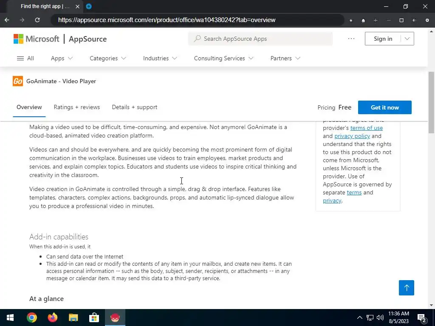Launch Firefox from taskbar

click(52, 318)
